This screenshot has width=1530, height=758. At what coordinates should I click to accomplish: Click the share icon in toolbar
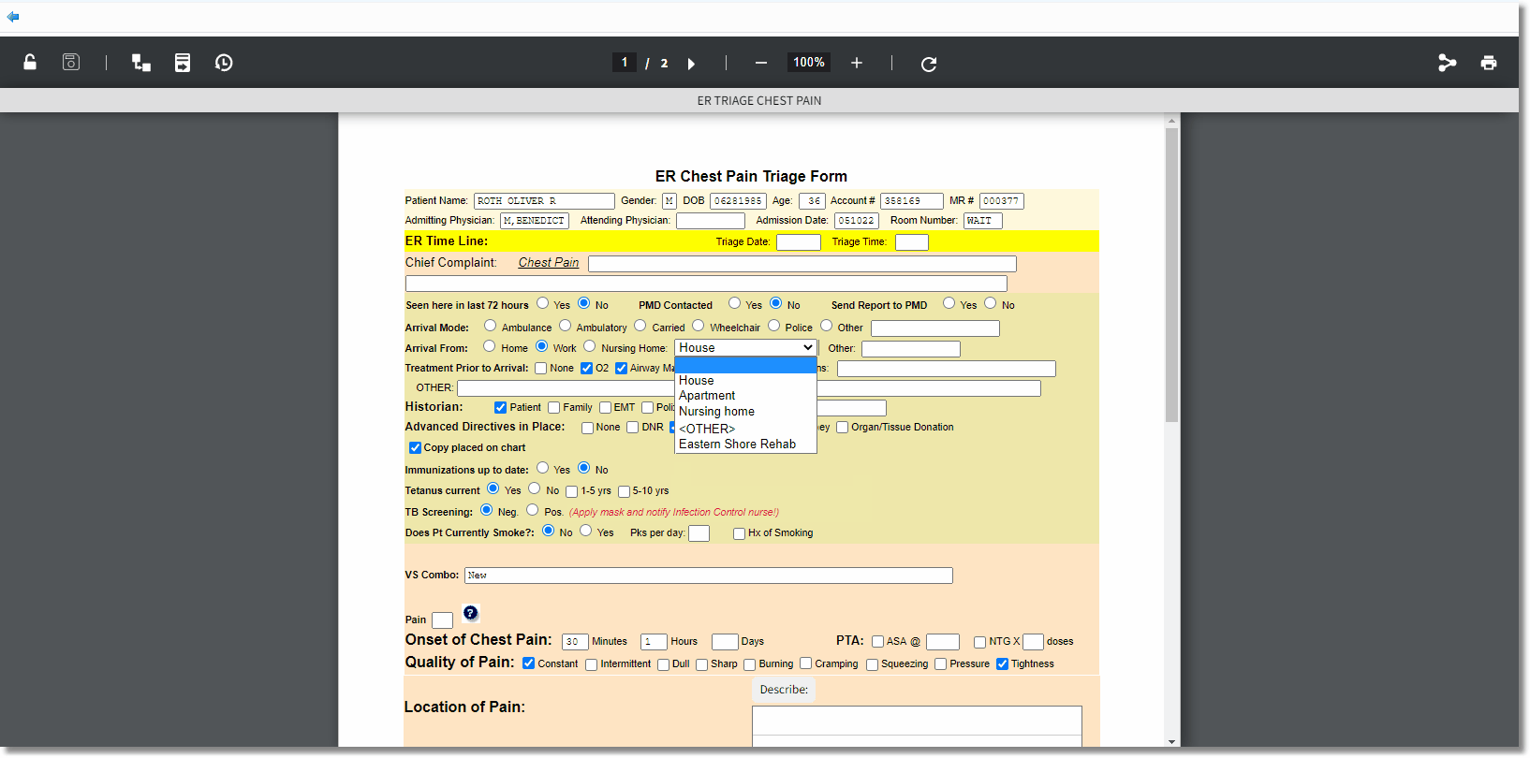(x=1448, y=63)
